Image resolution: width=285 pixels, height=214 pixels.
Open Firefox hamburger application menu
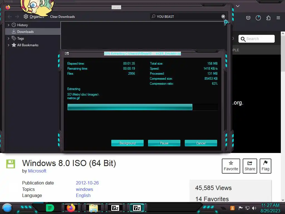278,18
